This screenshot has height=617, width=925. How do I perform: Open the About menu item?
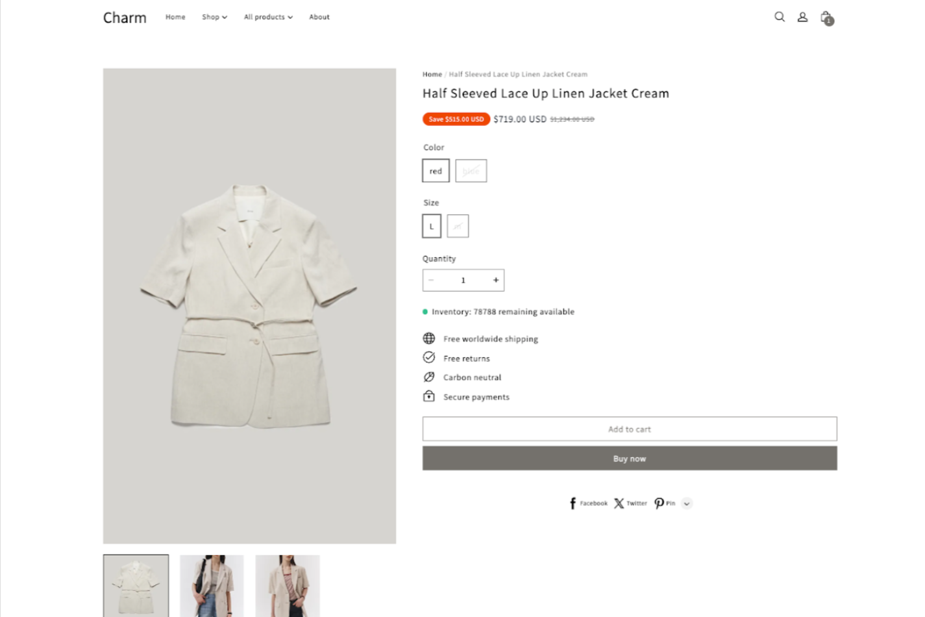coord(319,17)
